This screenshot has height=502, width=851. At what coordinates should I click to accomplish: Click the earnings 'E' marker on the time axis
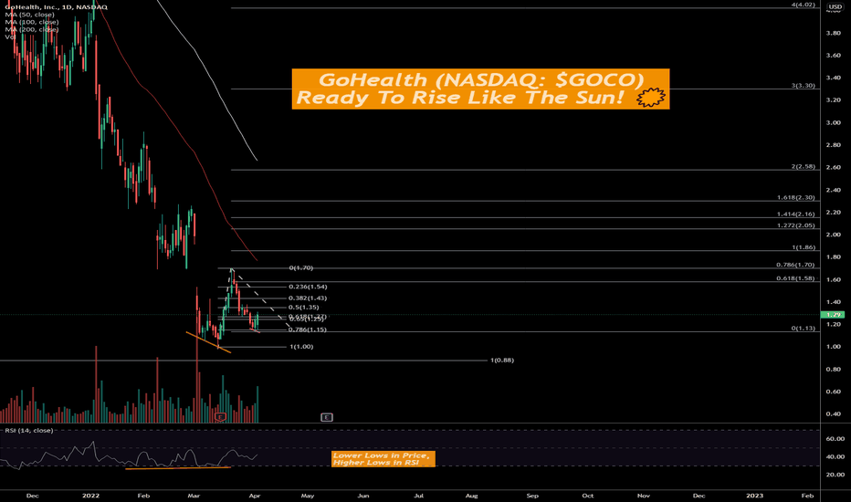[326, 417]
